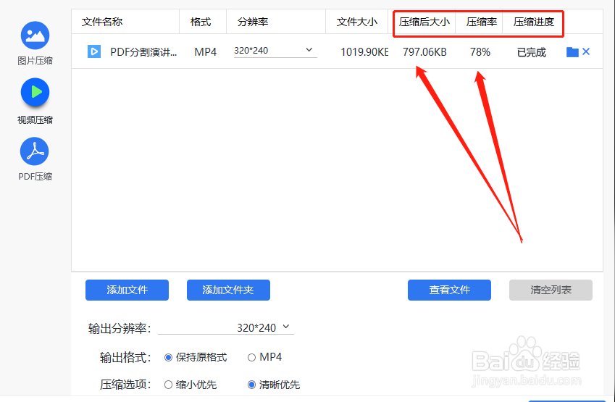Click the 压缩率 column header
The image size is (615, 402).
pos(482,22)
